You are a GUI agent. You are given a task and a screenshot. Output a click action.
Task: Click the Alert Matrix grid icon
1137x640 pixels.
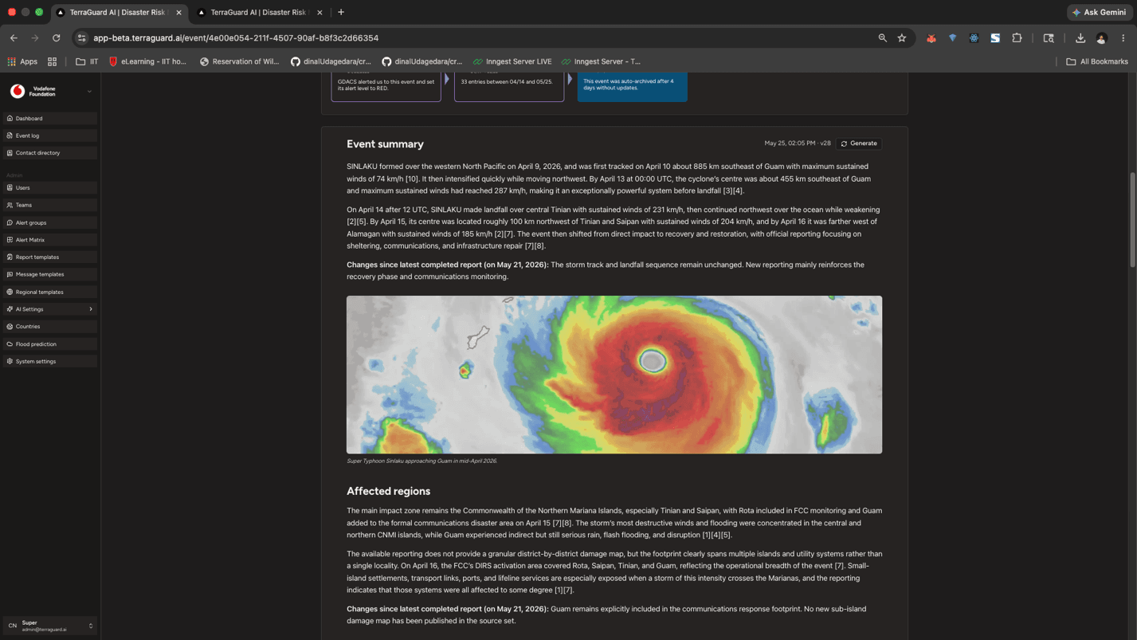(10, 240)
